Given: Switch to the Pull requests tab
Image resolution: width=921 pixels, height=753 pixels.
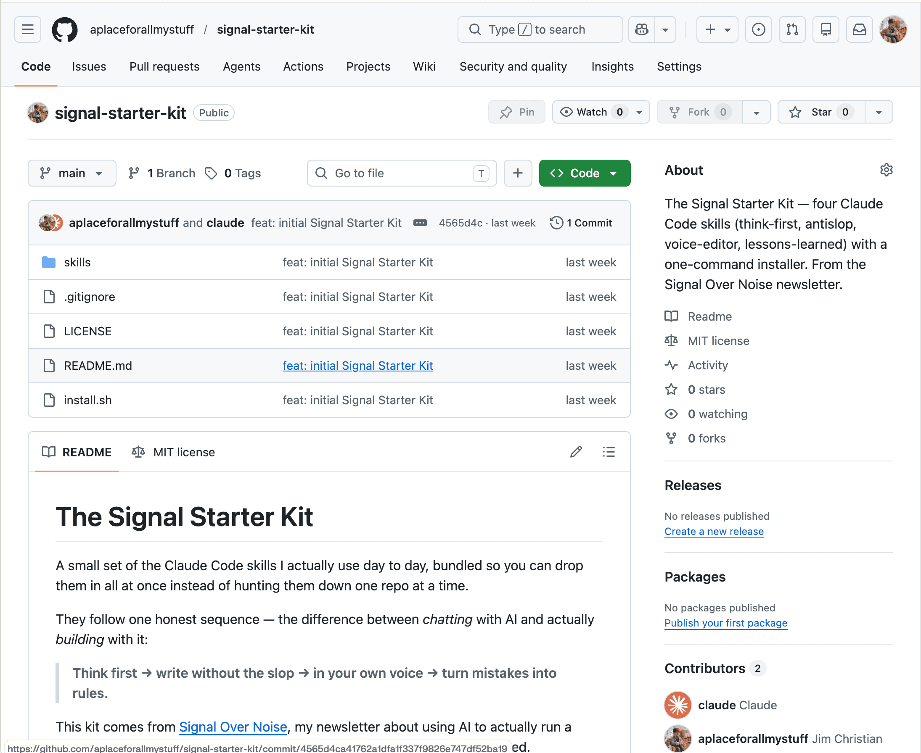Looking at the screenshot, I should click(x=164, y=66).
